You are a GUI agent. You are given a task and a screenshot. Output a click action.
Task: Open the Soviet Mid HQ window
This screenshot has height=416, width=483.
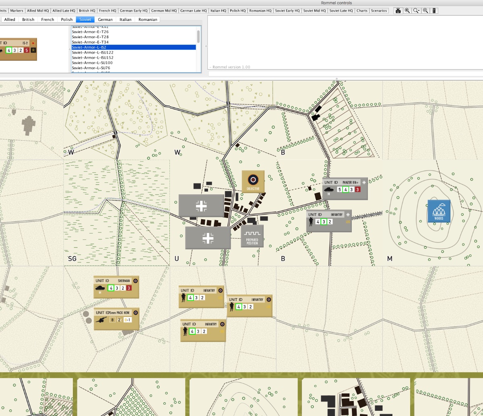(314, 11)
